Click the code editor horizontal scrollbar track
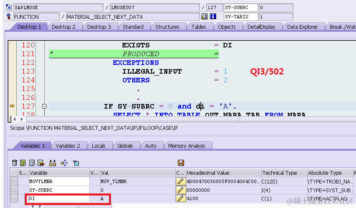 coord(191,119)
